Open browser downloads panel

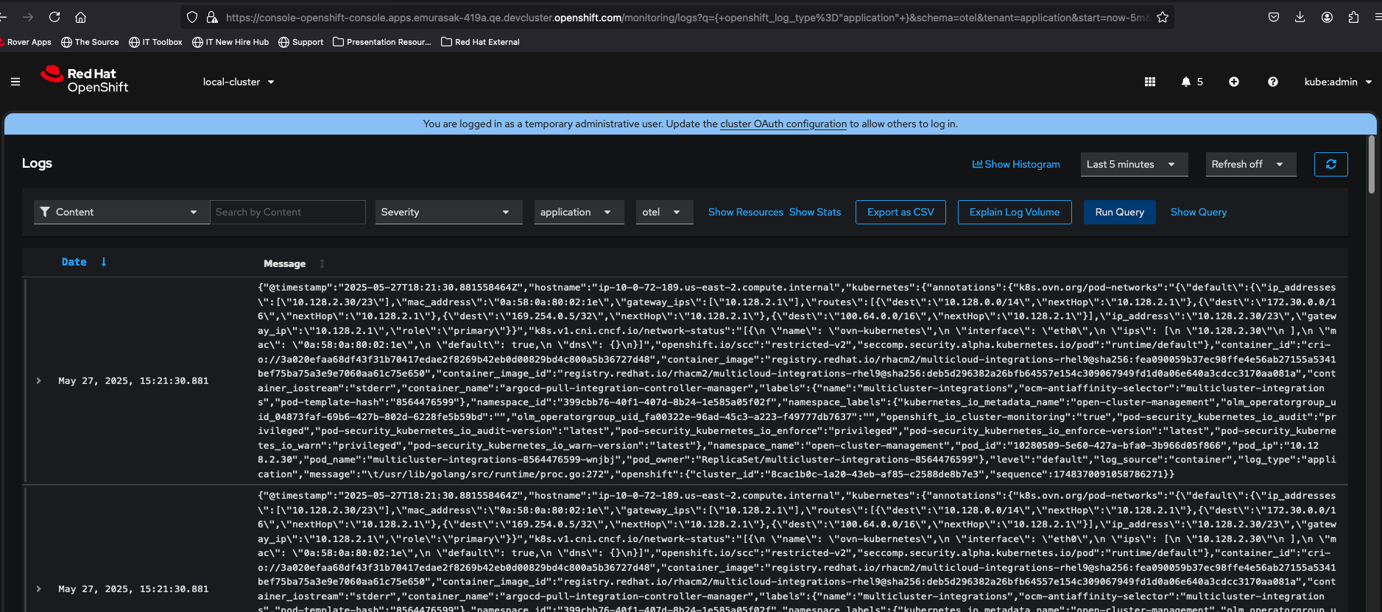(1300, 17)
